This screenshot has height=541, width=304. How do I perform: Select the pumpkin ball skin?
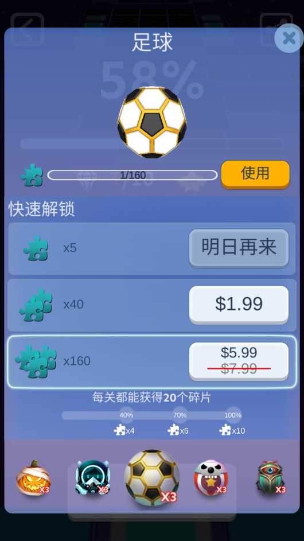(33, 478)
